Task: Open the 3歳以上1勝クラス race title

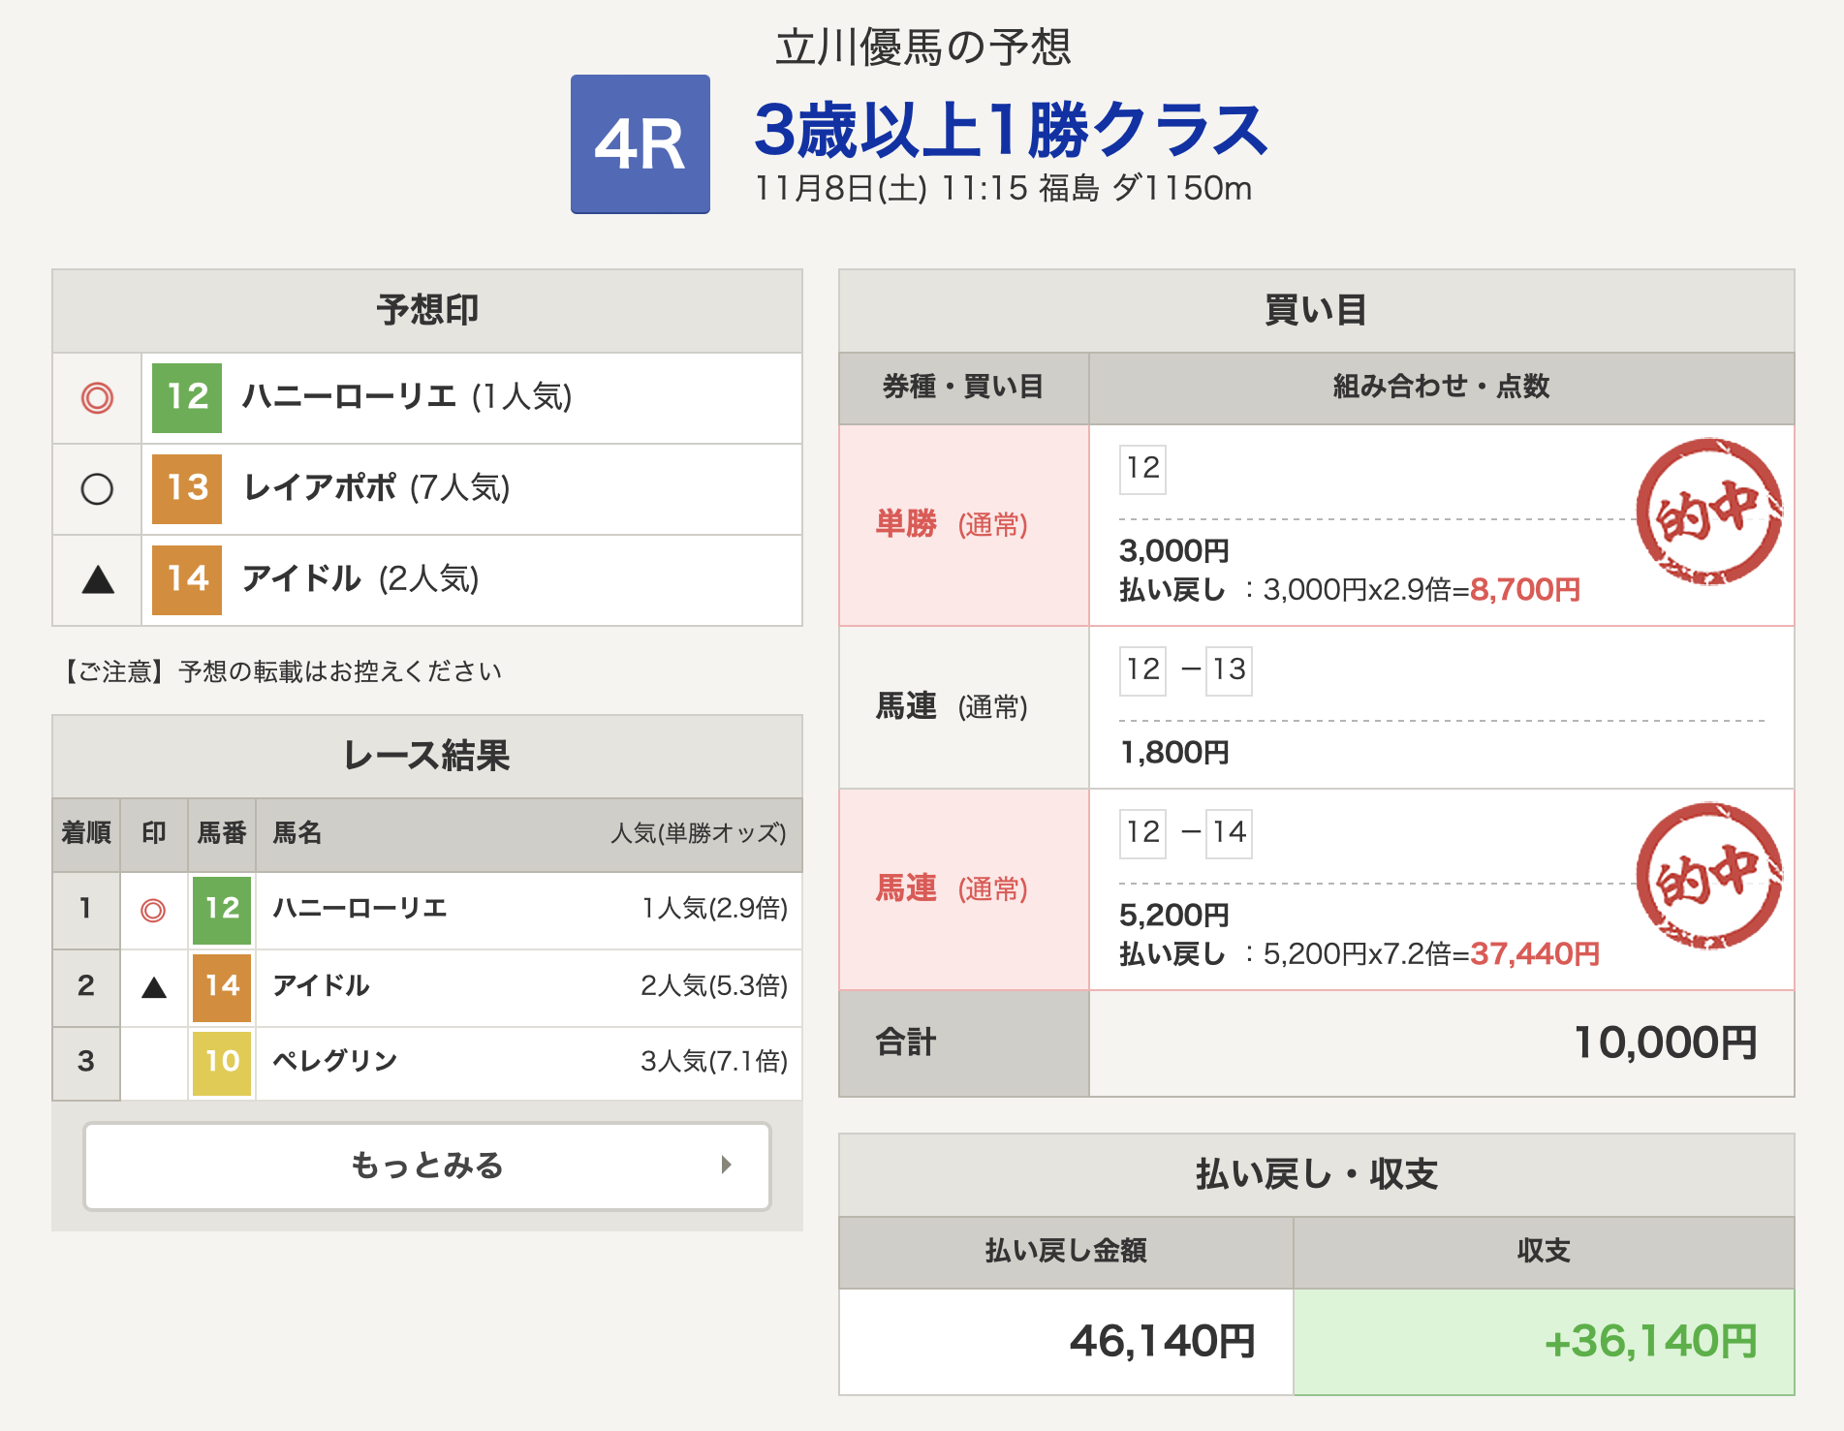Action: (x=1010, y=131)
